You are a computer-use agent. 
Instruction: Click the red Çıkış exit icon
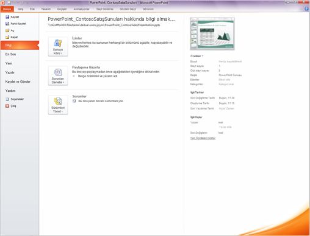[7, 106]
